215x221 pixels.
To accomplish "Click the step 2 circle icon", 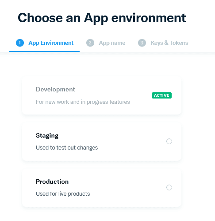I will click(90, 43).
